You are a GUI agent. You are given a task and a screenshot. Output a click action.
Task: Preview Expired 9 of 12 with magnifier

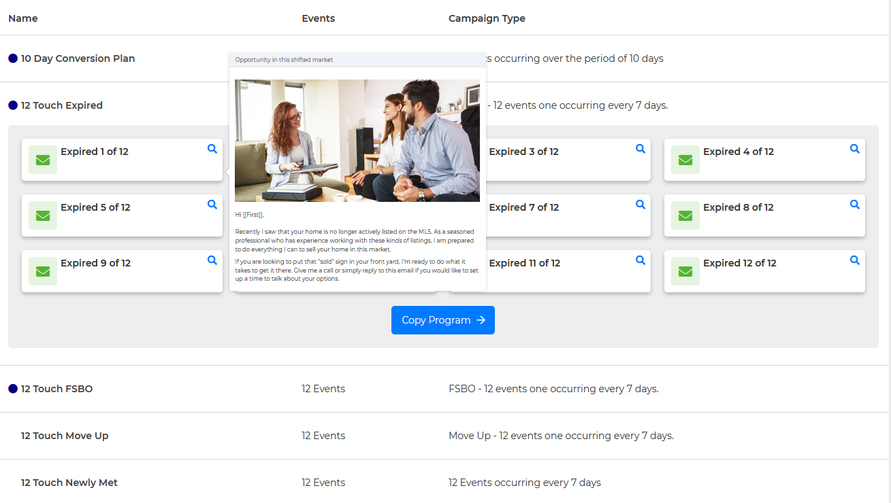(x=212, y=260)
